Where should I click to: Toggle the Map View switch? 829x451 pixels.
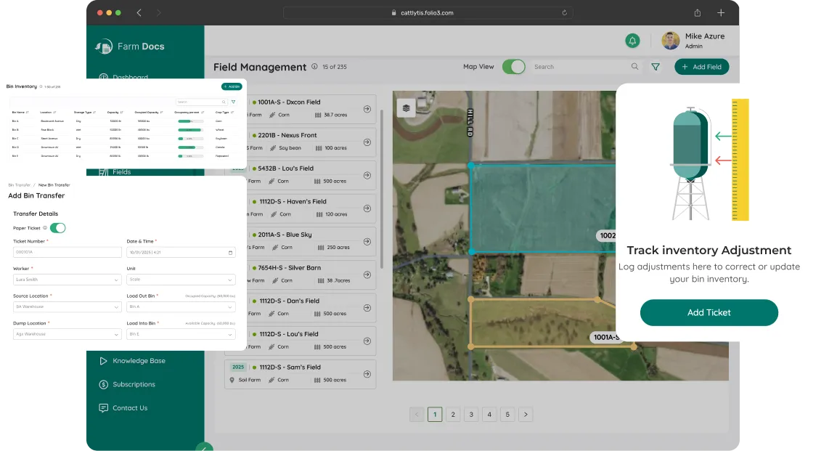[513, 67]
